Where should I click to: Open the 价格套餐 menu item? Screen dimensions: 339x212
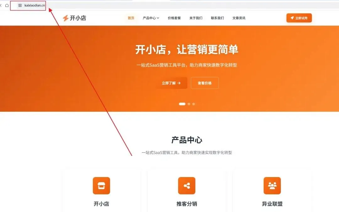click(x=174, y=18)
